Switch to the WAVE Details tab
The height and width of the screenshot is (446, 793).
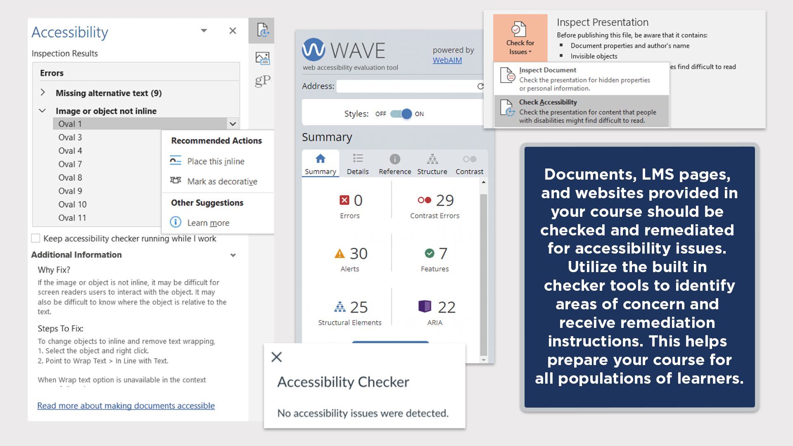[x=358, y=164]
